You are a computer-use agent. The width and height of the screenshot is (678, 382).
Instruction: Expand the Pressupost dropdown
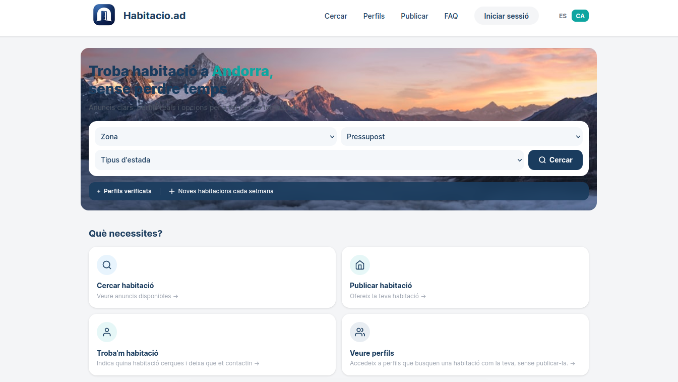[x=461, y=137]
